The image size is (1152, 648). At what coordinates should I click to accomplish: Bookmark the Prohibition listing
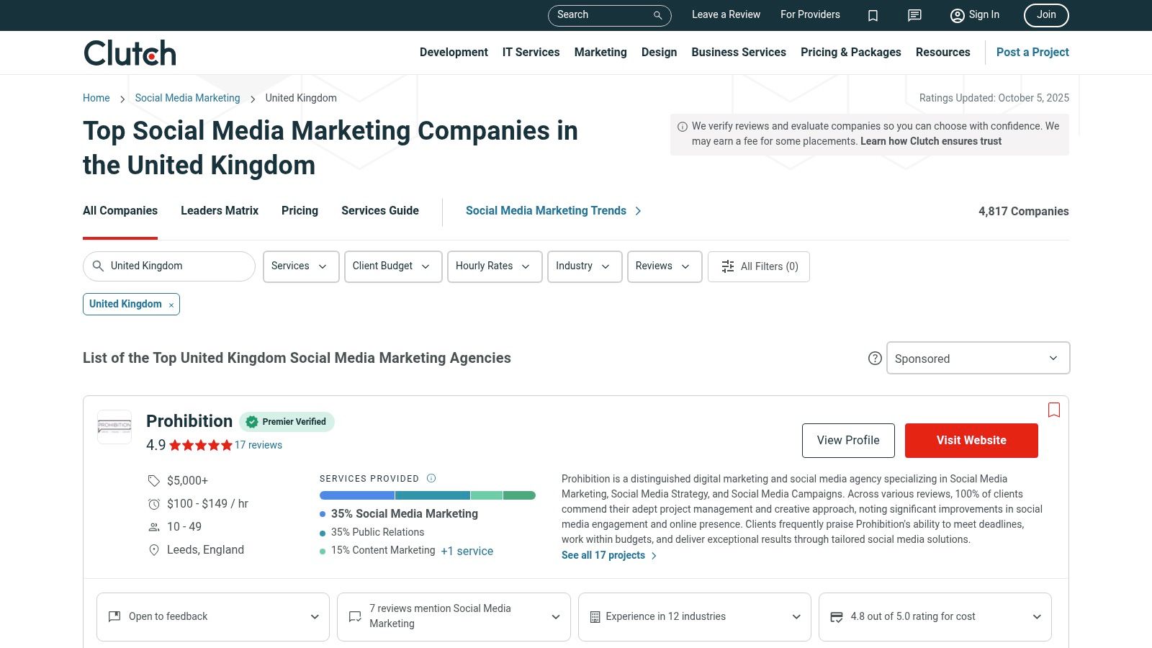coord(1054,410)
